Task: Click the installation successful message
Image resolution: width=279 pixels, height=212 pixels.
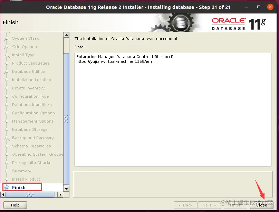Action: [126, 39]
